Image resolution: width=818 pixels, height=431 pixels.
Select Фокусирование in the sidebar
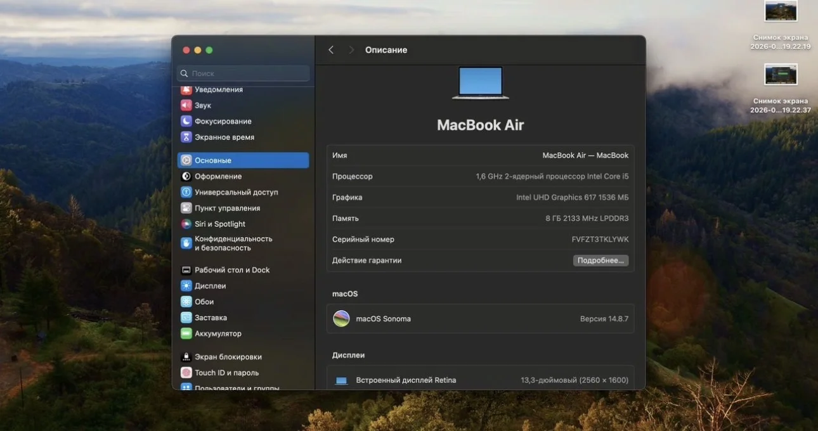pyautogui.click(x=223, y=121)
